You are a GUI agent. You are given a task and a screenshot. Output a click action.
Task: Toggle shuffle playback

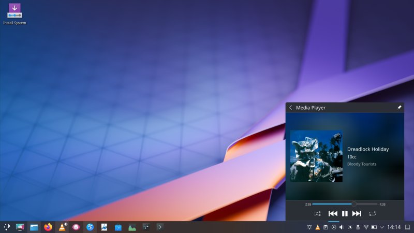(317, 213)
